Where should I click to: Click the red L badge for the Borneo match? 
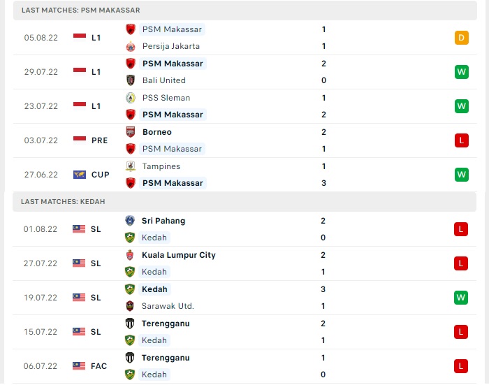pyautogui.click(x=462, y=140)
